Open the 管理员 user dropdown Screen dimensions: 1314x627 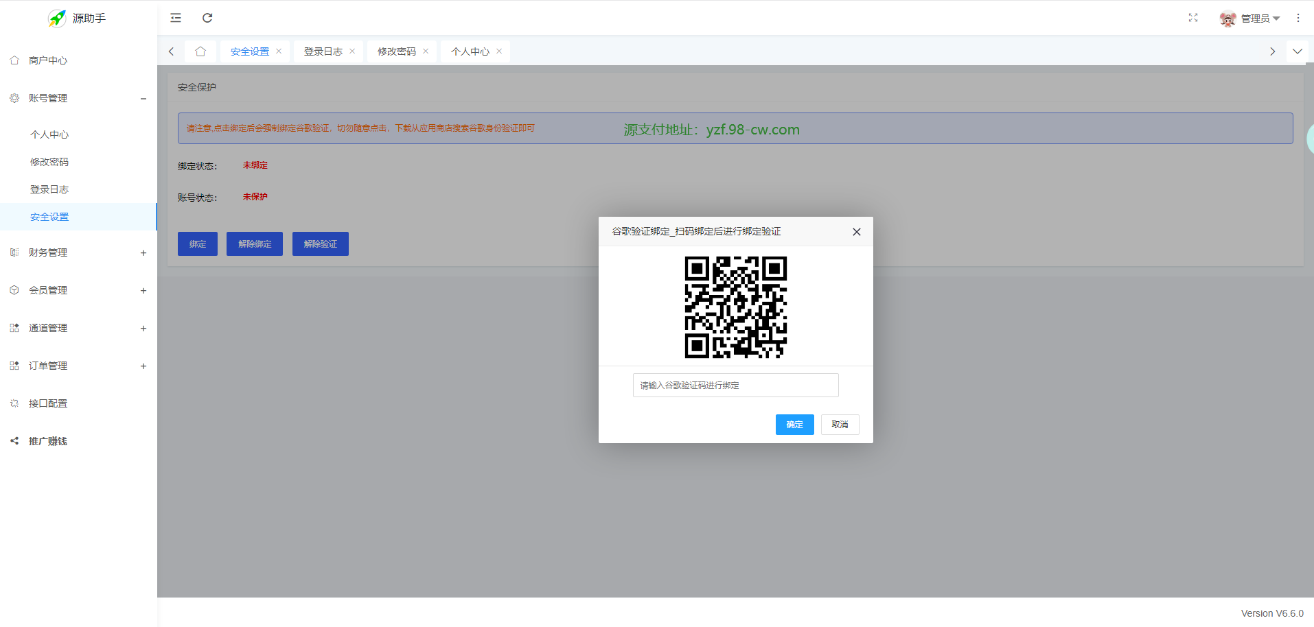(x=1260, y=19)
